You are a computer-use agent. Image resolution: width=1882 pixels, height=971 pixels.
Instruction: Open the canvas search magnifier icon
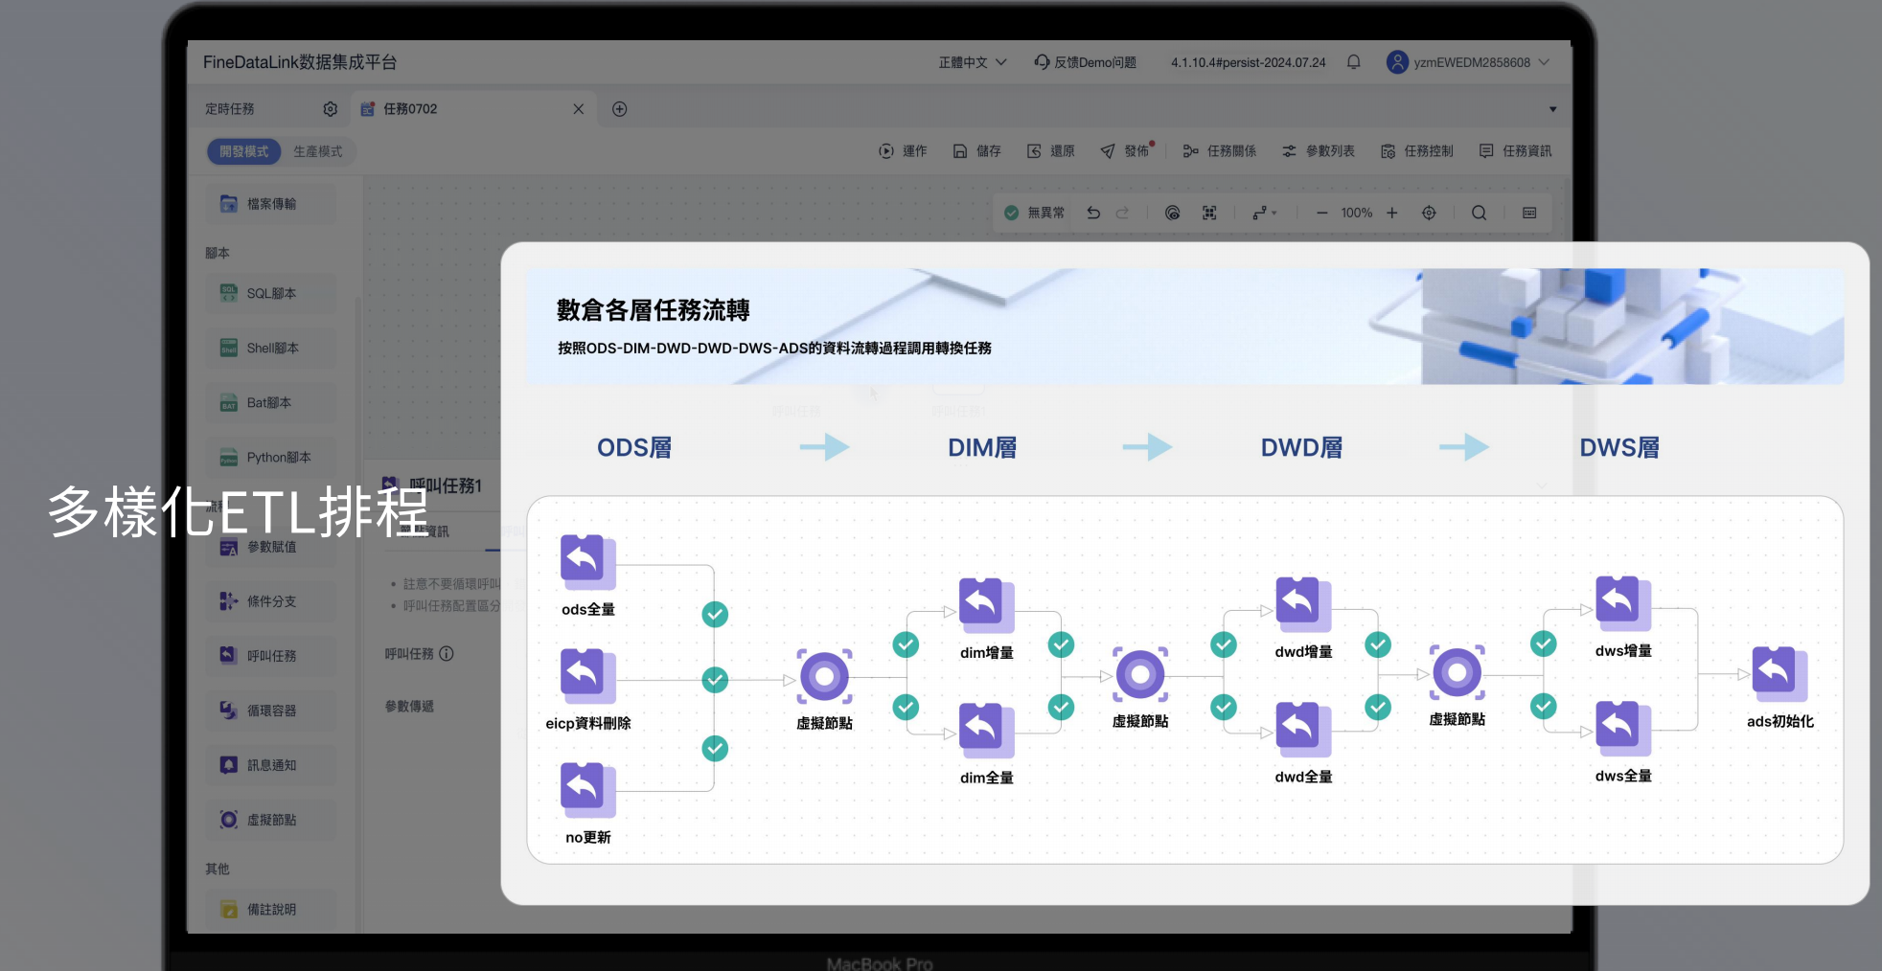tap(1479, 213)
